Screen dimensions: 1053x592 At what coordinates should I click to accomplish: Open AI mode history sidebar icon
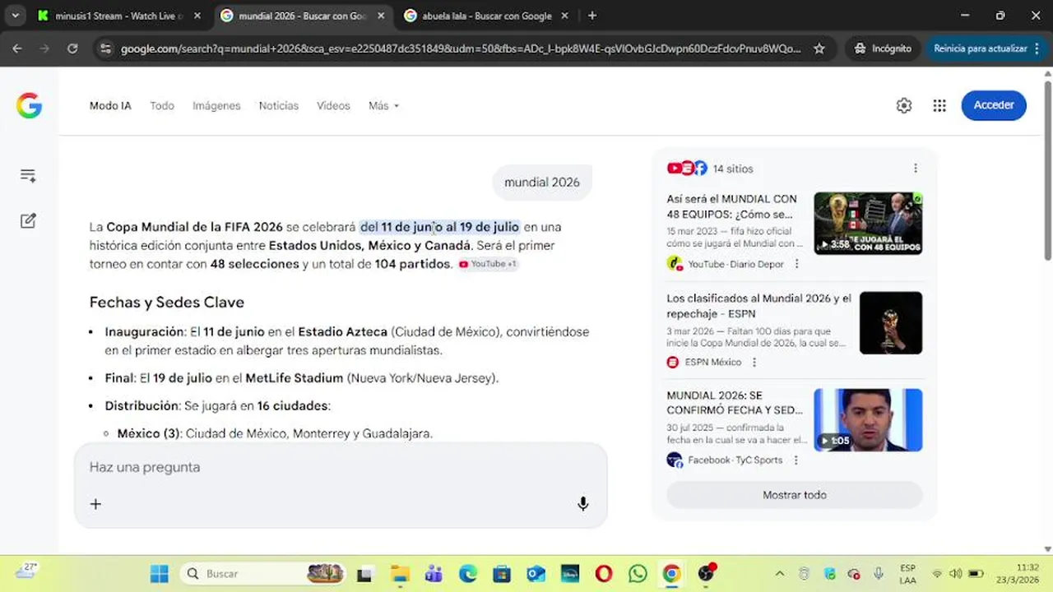[x=28, y=175]
